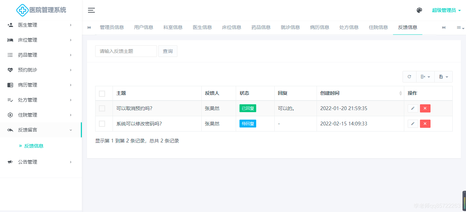The image size is (466, 212).
Task: Expand the 住院管理 sidebar menu
Action: (41, 115)
